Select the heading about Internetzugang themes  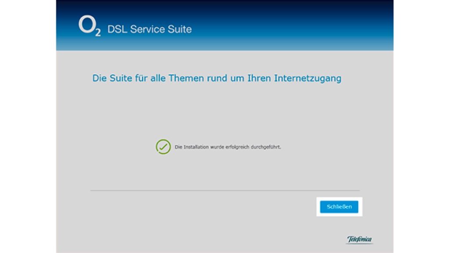point(217,78)
